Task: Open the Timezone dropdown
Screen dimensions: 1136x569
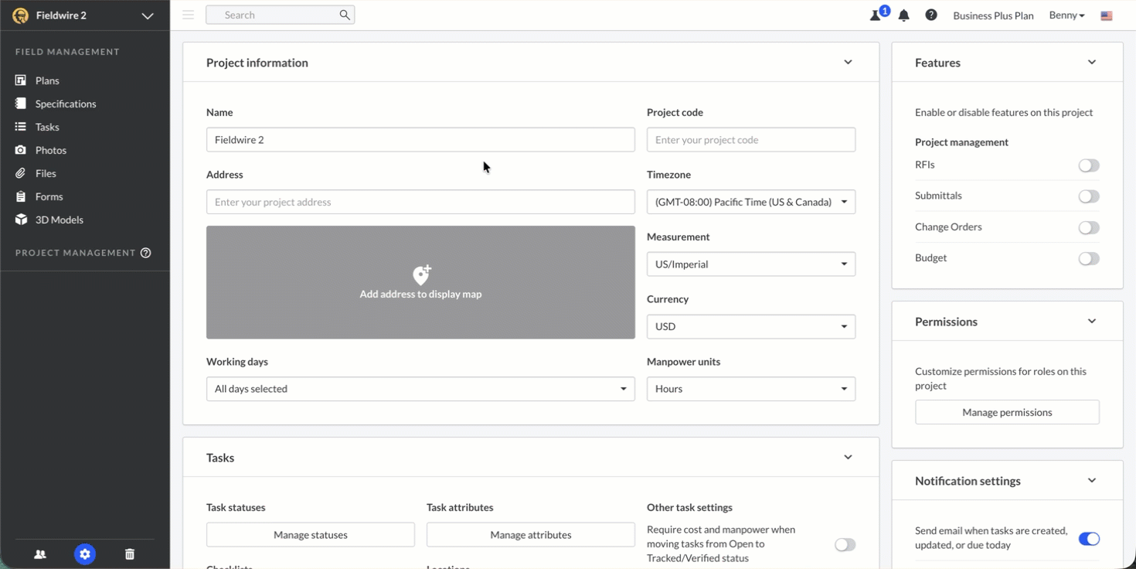Action: coord(750,202)
